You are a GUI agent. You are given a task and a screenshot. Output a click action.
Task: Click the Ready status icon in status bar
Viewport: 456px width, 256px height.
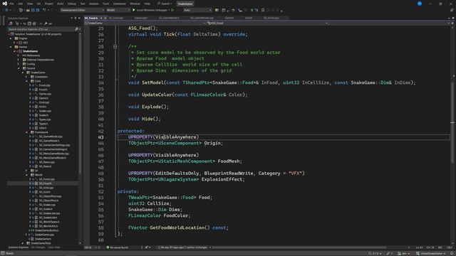point(3,253)
